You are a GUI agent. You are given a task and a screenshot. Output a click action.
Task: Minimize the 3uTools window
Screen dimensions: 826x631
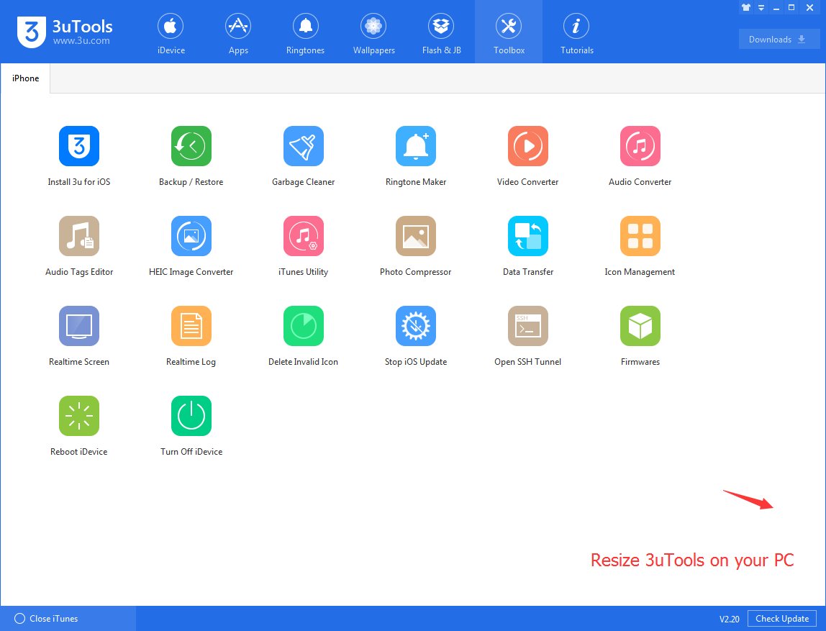(776, 8)
